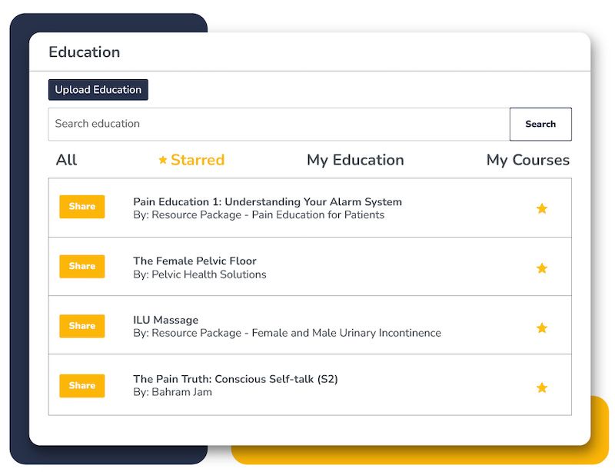Open The Female Pelvic Floor title
Screen dimensions: 615x472
[x=194, y=261]
